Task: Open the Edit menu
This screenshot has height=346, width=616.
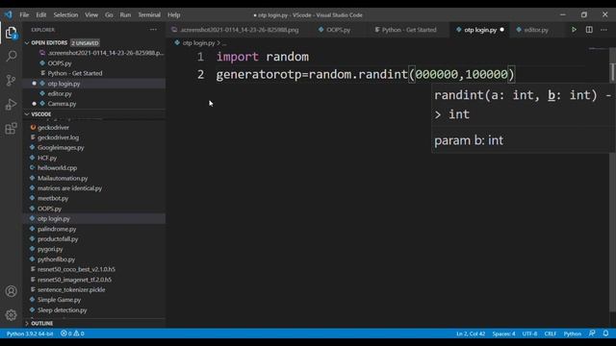Action: tap(40, 15)
